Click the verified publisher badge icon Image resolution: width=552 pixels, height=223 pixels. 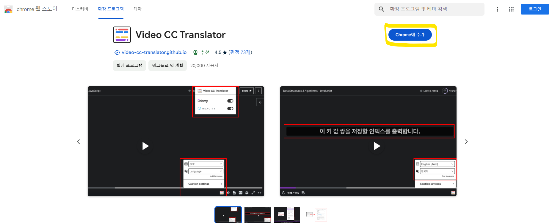point(117,52)
